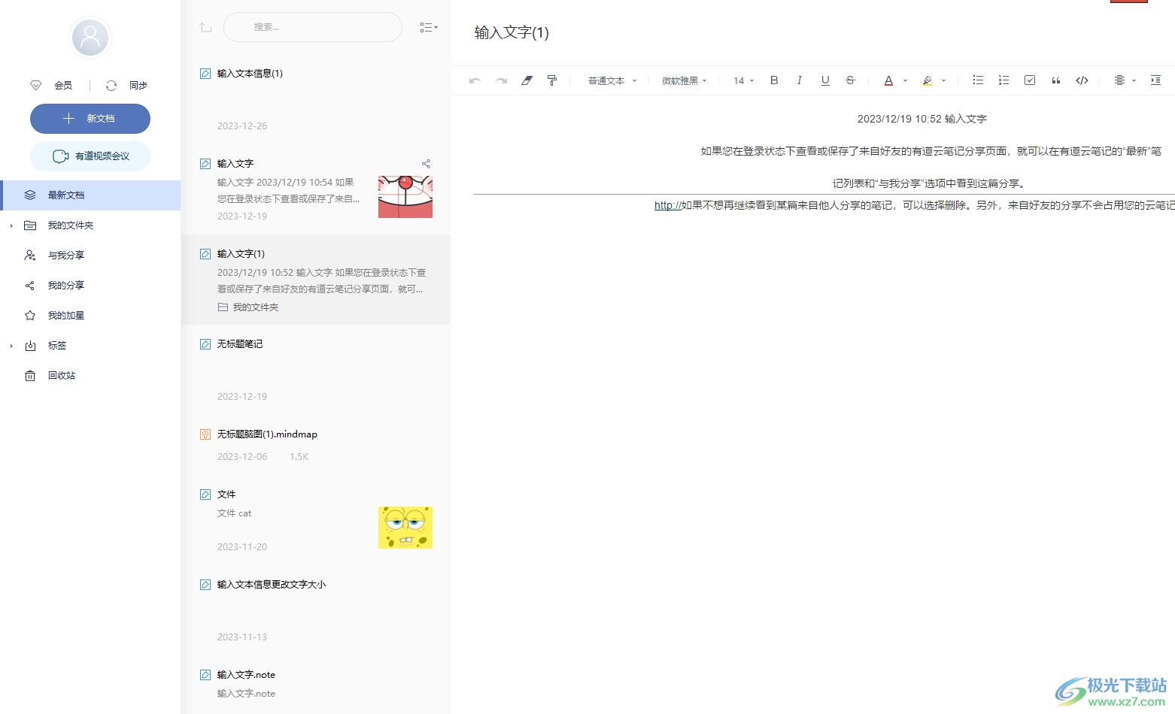This screenshot has width=1175, height=714.
Task: Open note 输入文本信息(1)
Action: (316, 99)
